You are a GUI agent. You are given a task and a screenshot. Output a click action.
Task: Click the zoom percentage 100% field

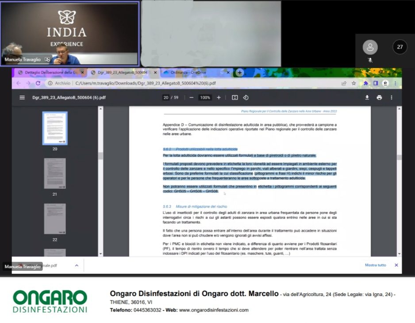pyautogui.click(x=205, y=98)
